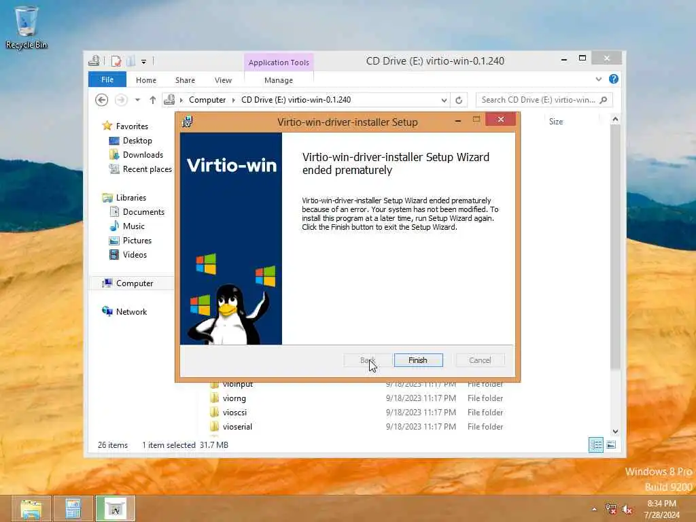Image resolution: width=696 pixels, height=522 pixels.
Task: Click the muted volume tray icon
Action: [627, 509]
